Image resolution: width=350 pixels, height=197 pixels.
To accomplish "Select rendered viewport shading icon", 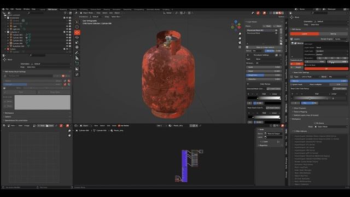I will 283,13.
